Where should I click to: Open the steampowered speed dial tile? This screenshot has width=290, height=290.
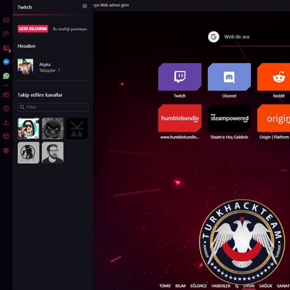229,118
